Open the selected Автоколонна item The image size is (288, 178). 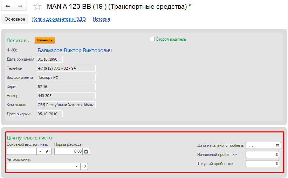(84, 166)
